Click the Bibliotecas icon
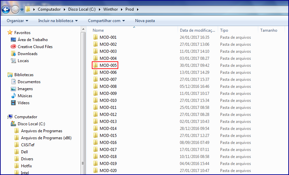The width and height of the screenshot is (289, 175). pos(10,75)
